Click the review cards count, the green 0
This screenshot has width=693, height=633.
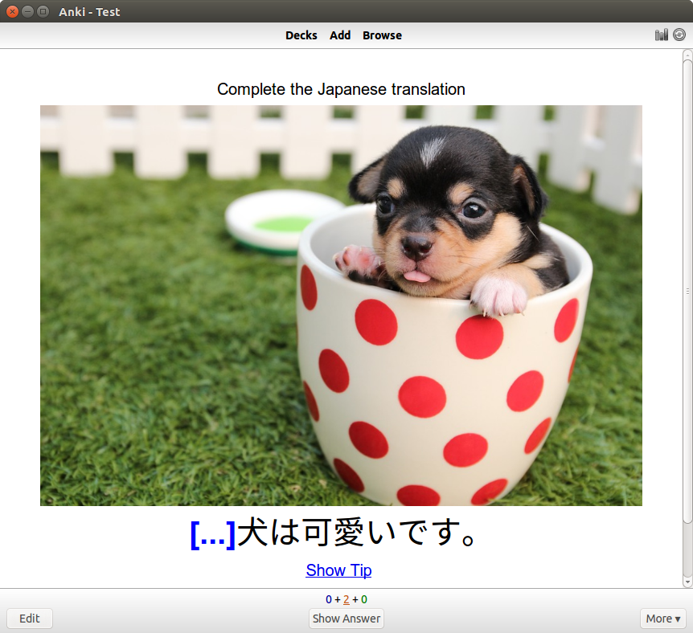(364, 599)
